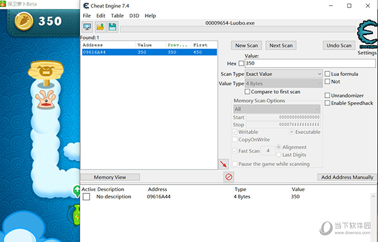The height and width of the screenshot is (242, 378).
Task: Click value 350 in the address list
Action: click(x=295, y=197)
